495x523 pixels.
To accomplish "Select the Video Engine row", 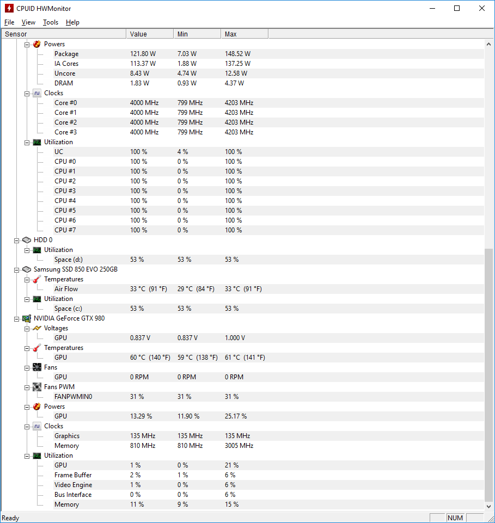I will coord(268,485).
